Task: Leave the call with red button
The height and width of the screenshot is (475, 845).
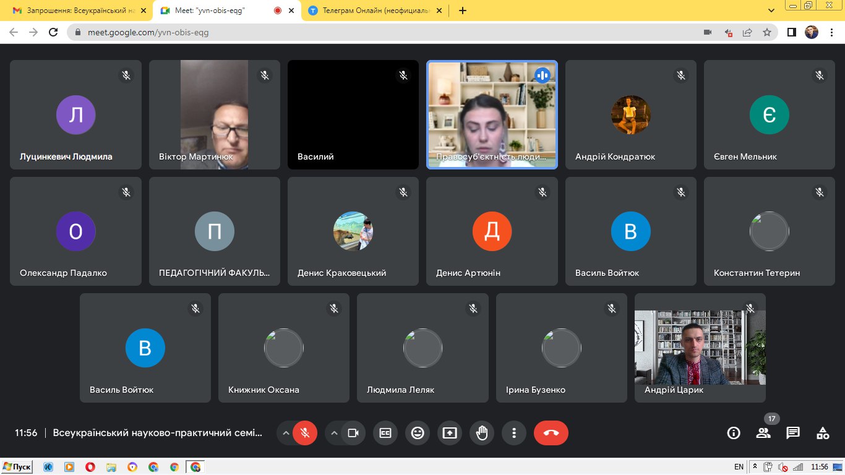Action: 551,433
